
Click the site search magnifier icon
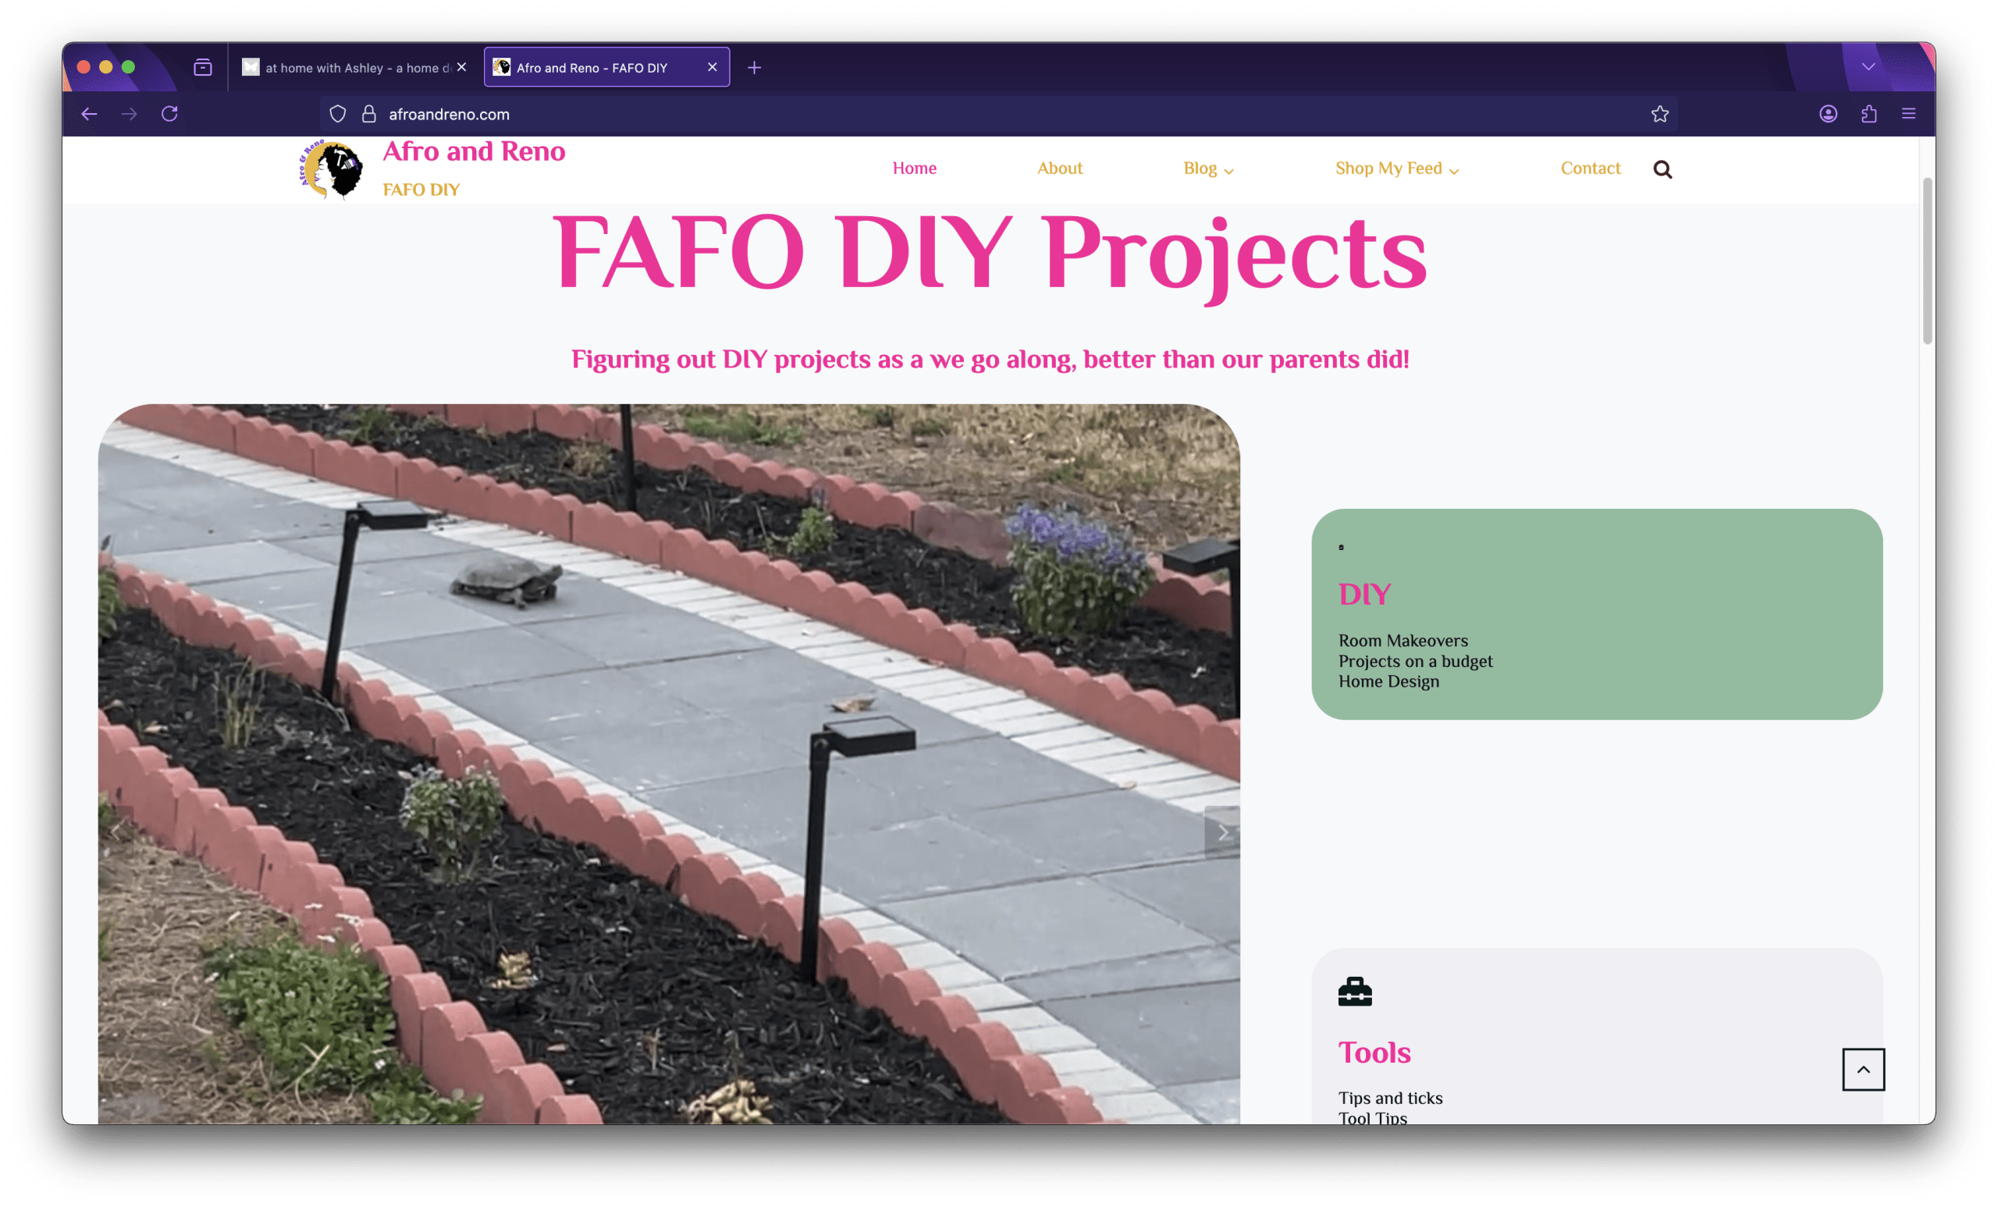pyautogui.click(x=1662, y=169)
